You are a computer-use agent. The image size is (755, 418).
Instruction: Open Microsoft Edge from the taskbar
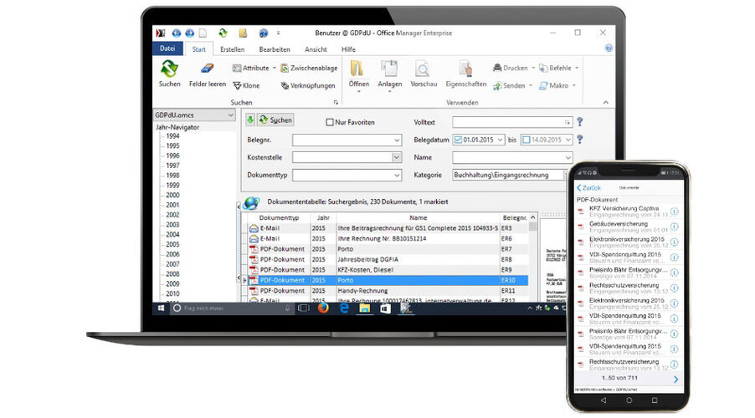[x=344, y=308]
